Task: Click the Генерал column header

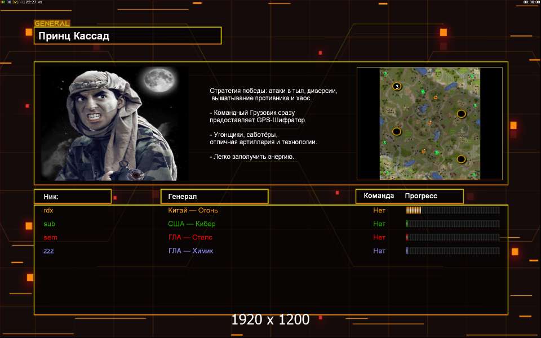Action: pos(214,197)
